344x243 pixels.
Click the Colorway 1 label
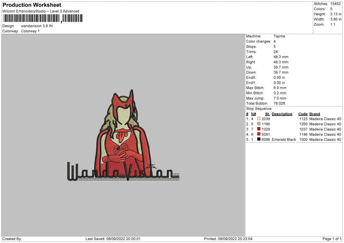pyautogui.click(x=30, y=31)
